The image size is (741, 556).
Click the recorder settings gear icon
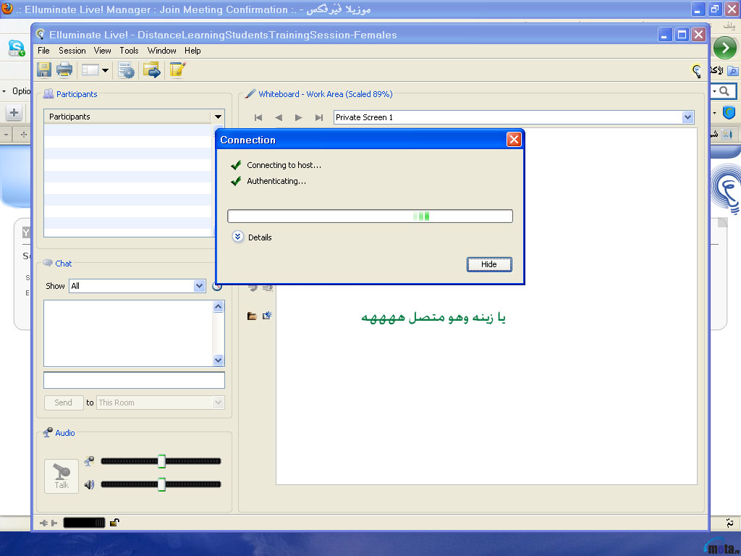[126, 70]
